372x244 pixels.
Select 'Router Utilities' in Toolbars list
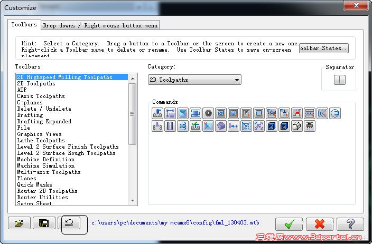coord(72,198)
